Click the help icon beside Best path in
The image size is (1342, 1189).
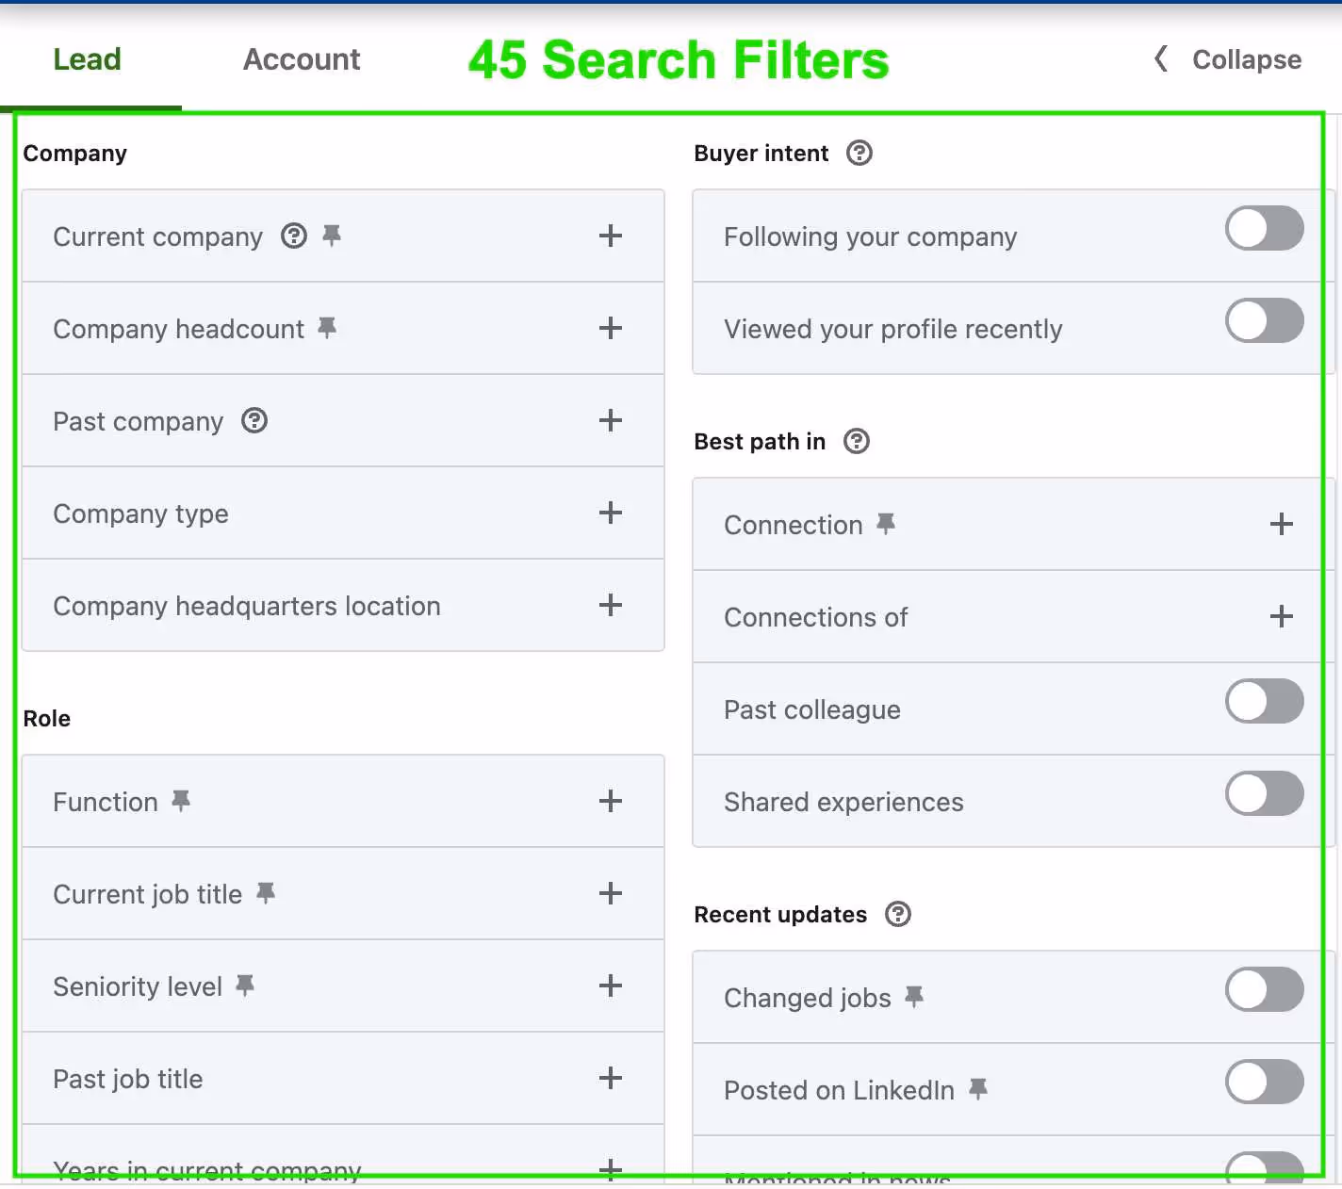[856, 441]
